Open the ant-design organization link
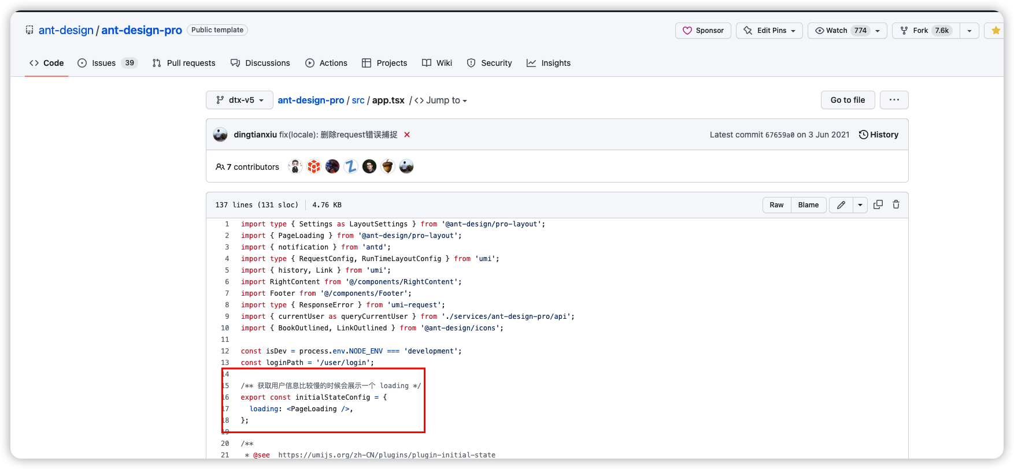Image resolution: width=1014 pixels, height=469 pixels. (66, 30)
